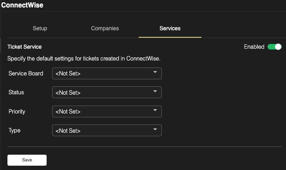The height and width of the screenshot is (170, 286).
Task: Click the Priority field label
Action: click(17, 112)
